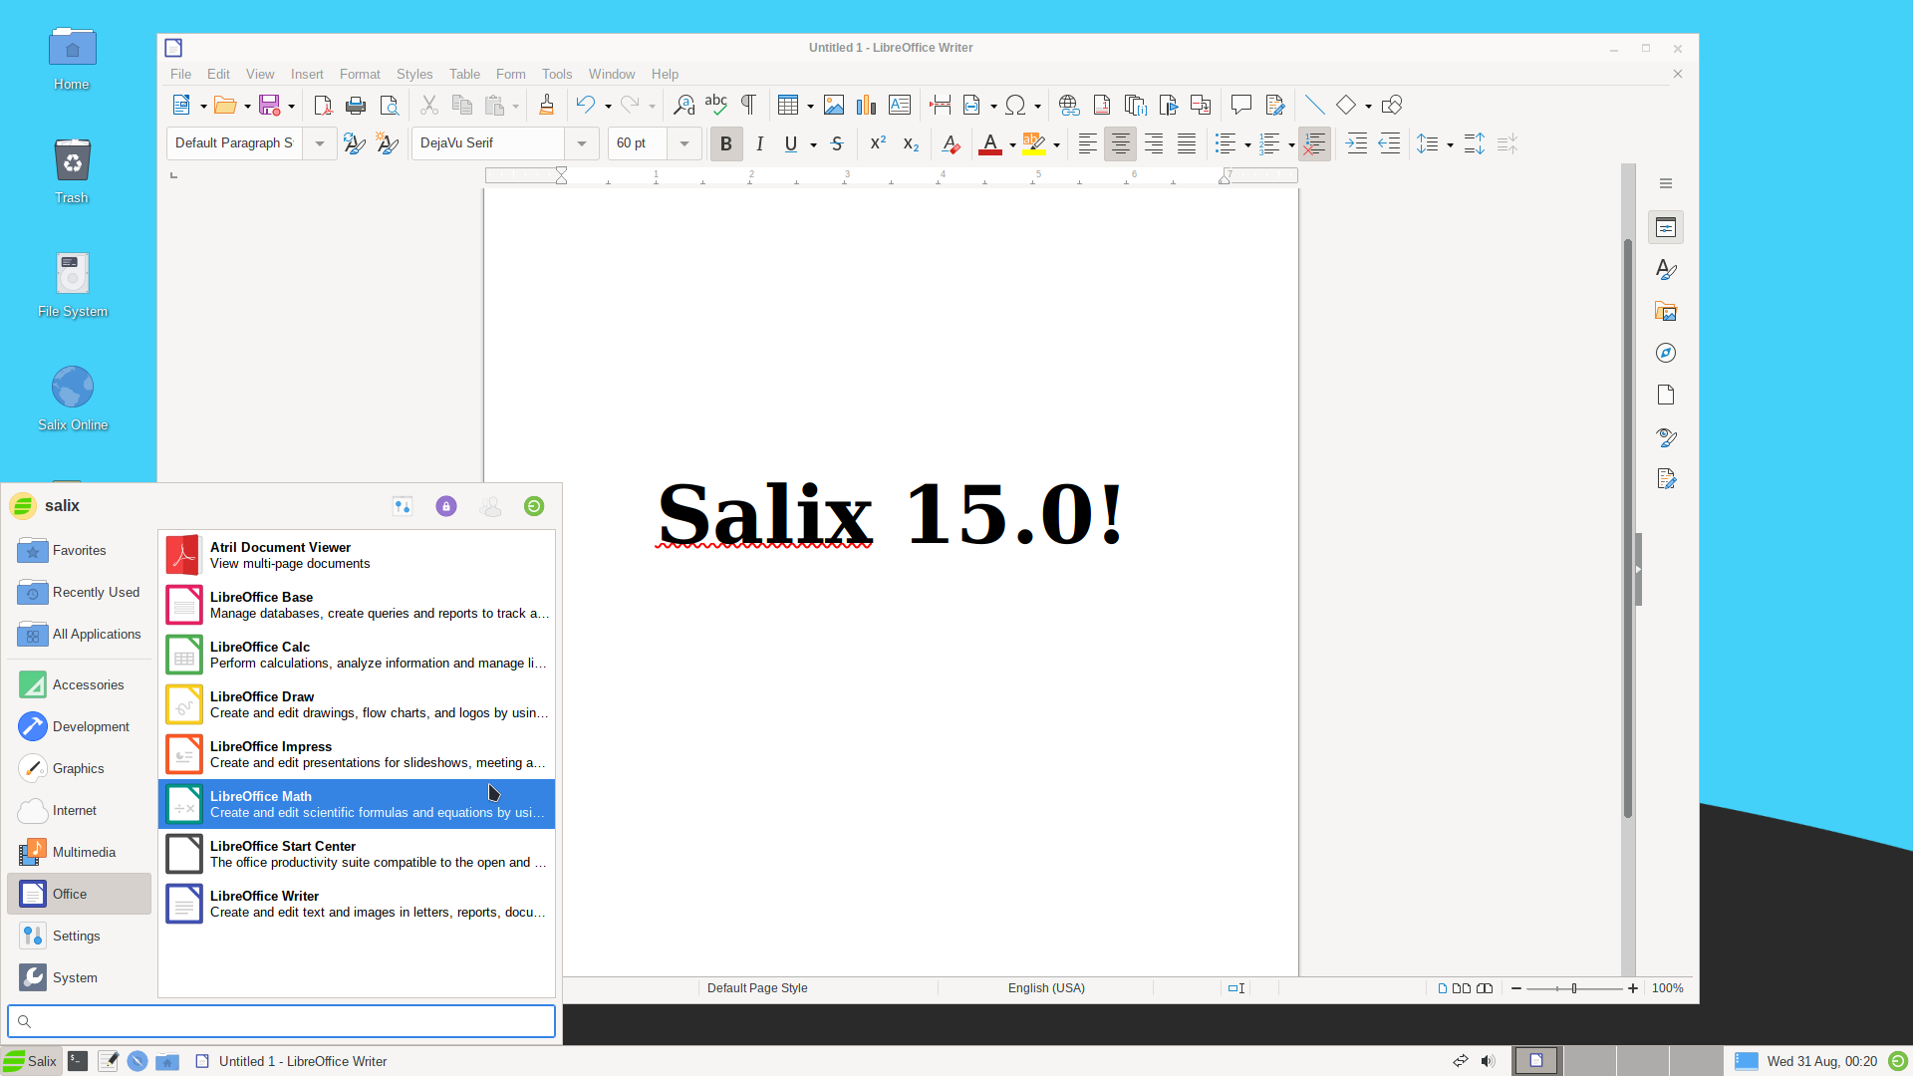Expand Paragraph Style dropdown
Image resolution: width=1913 pixels, height=1076 pixels.
(320, 144)
